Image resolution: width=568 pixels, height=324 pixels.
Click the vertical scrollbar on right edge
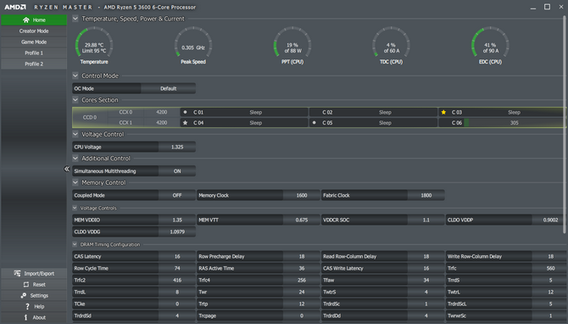(x=565, y=125)
